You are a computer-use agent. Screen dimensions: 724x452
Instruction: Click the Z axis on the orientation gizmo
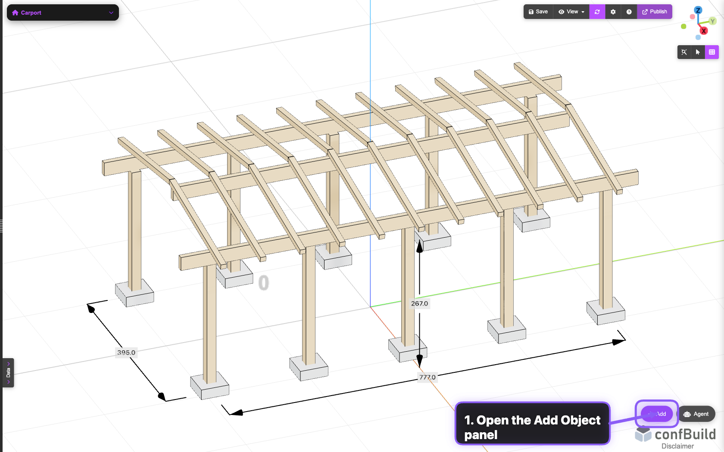[698, 10]
